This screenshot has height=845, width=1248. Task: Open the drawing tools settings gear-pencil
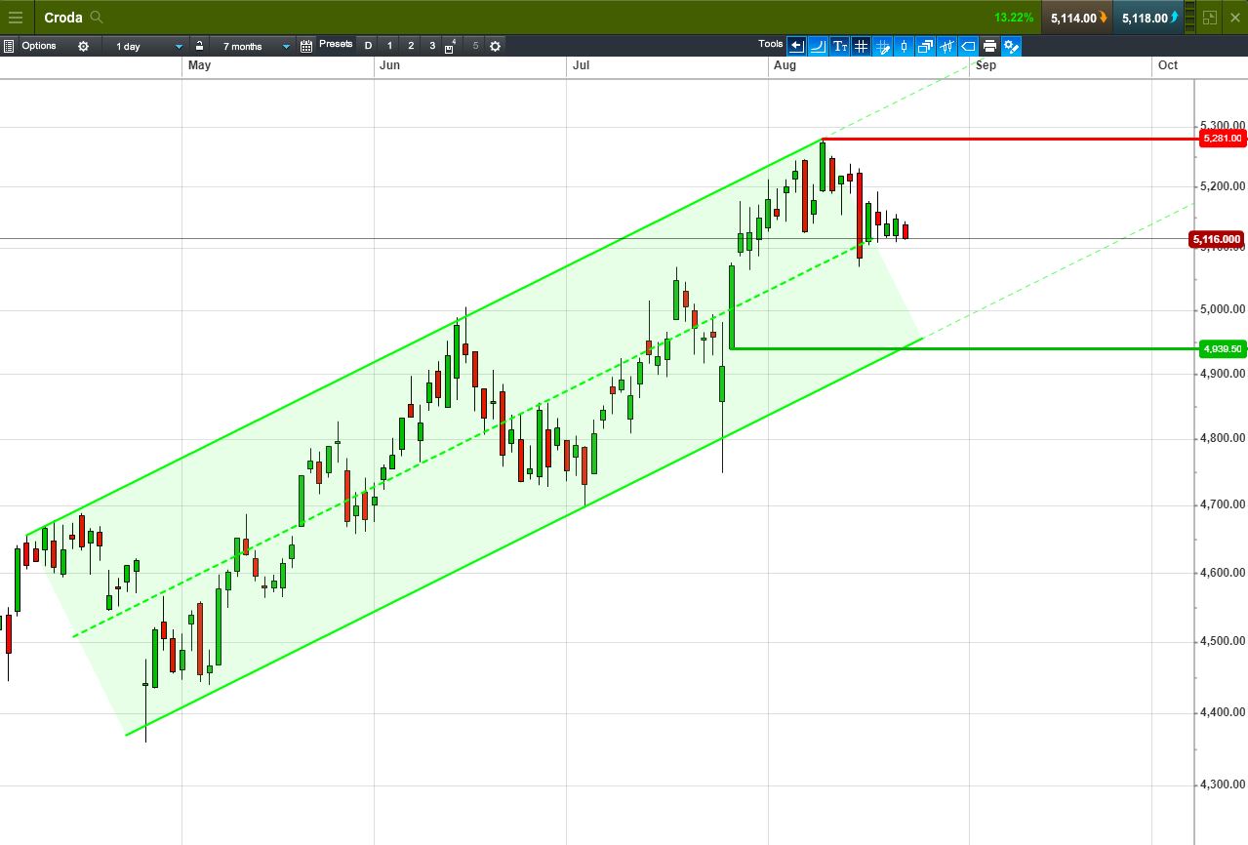[x=1011, y=46]
